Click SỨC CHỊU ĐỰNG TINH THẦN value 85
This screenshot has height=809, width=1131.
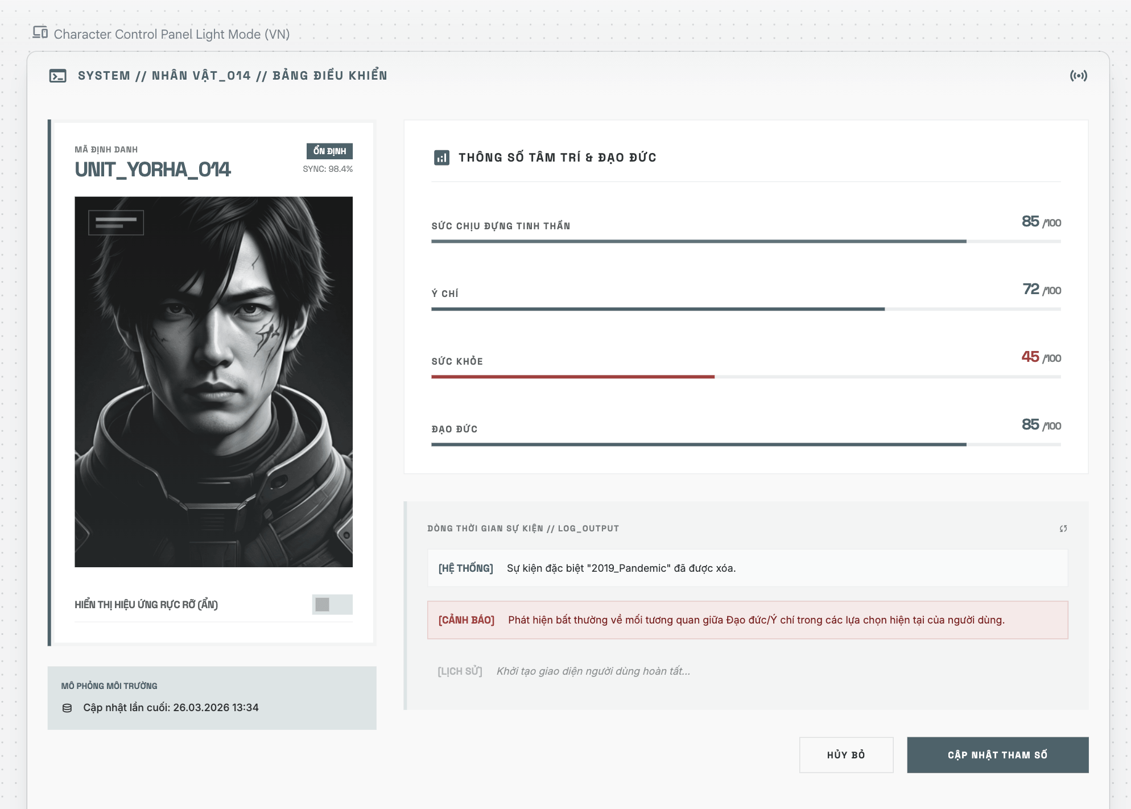tap(1041, 222)
